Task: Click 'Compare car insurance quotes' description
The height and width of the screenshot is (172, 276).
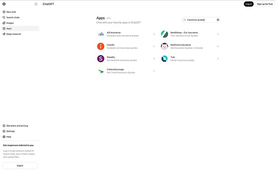Action: coord(122,48)
